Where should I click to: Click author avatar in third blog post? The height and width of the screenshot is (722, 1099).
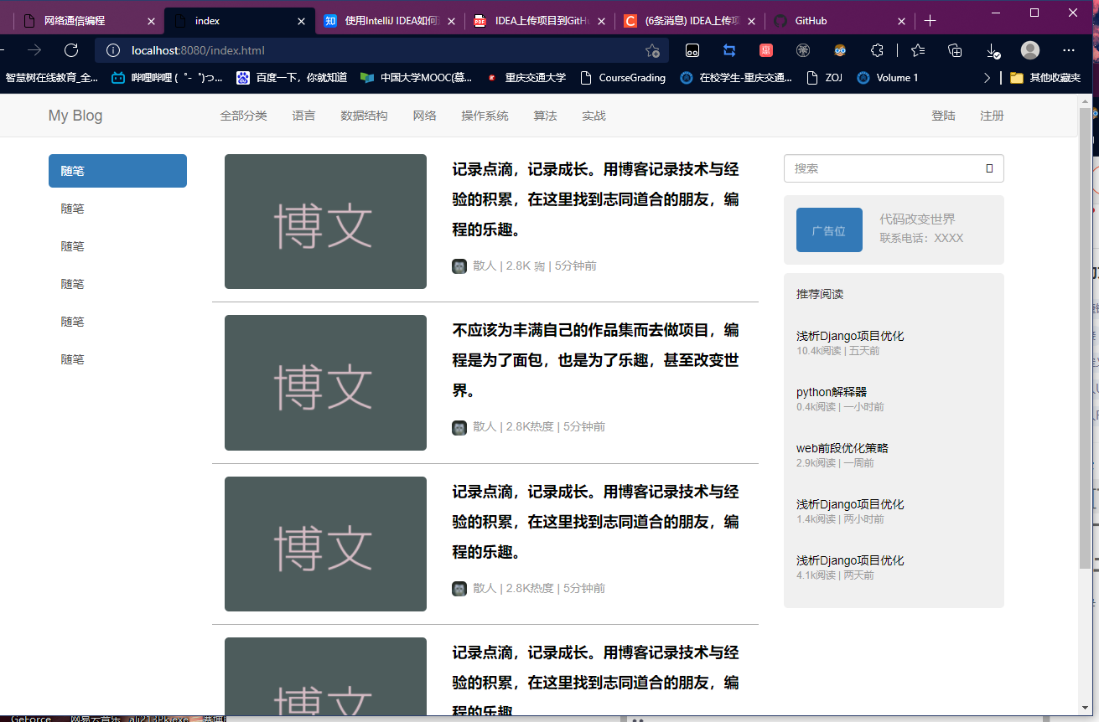(459, 589)
